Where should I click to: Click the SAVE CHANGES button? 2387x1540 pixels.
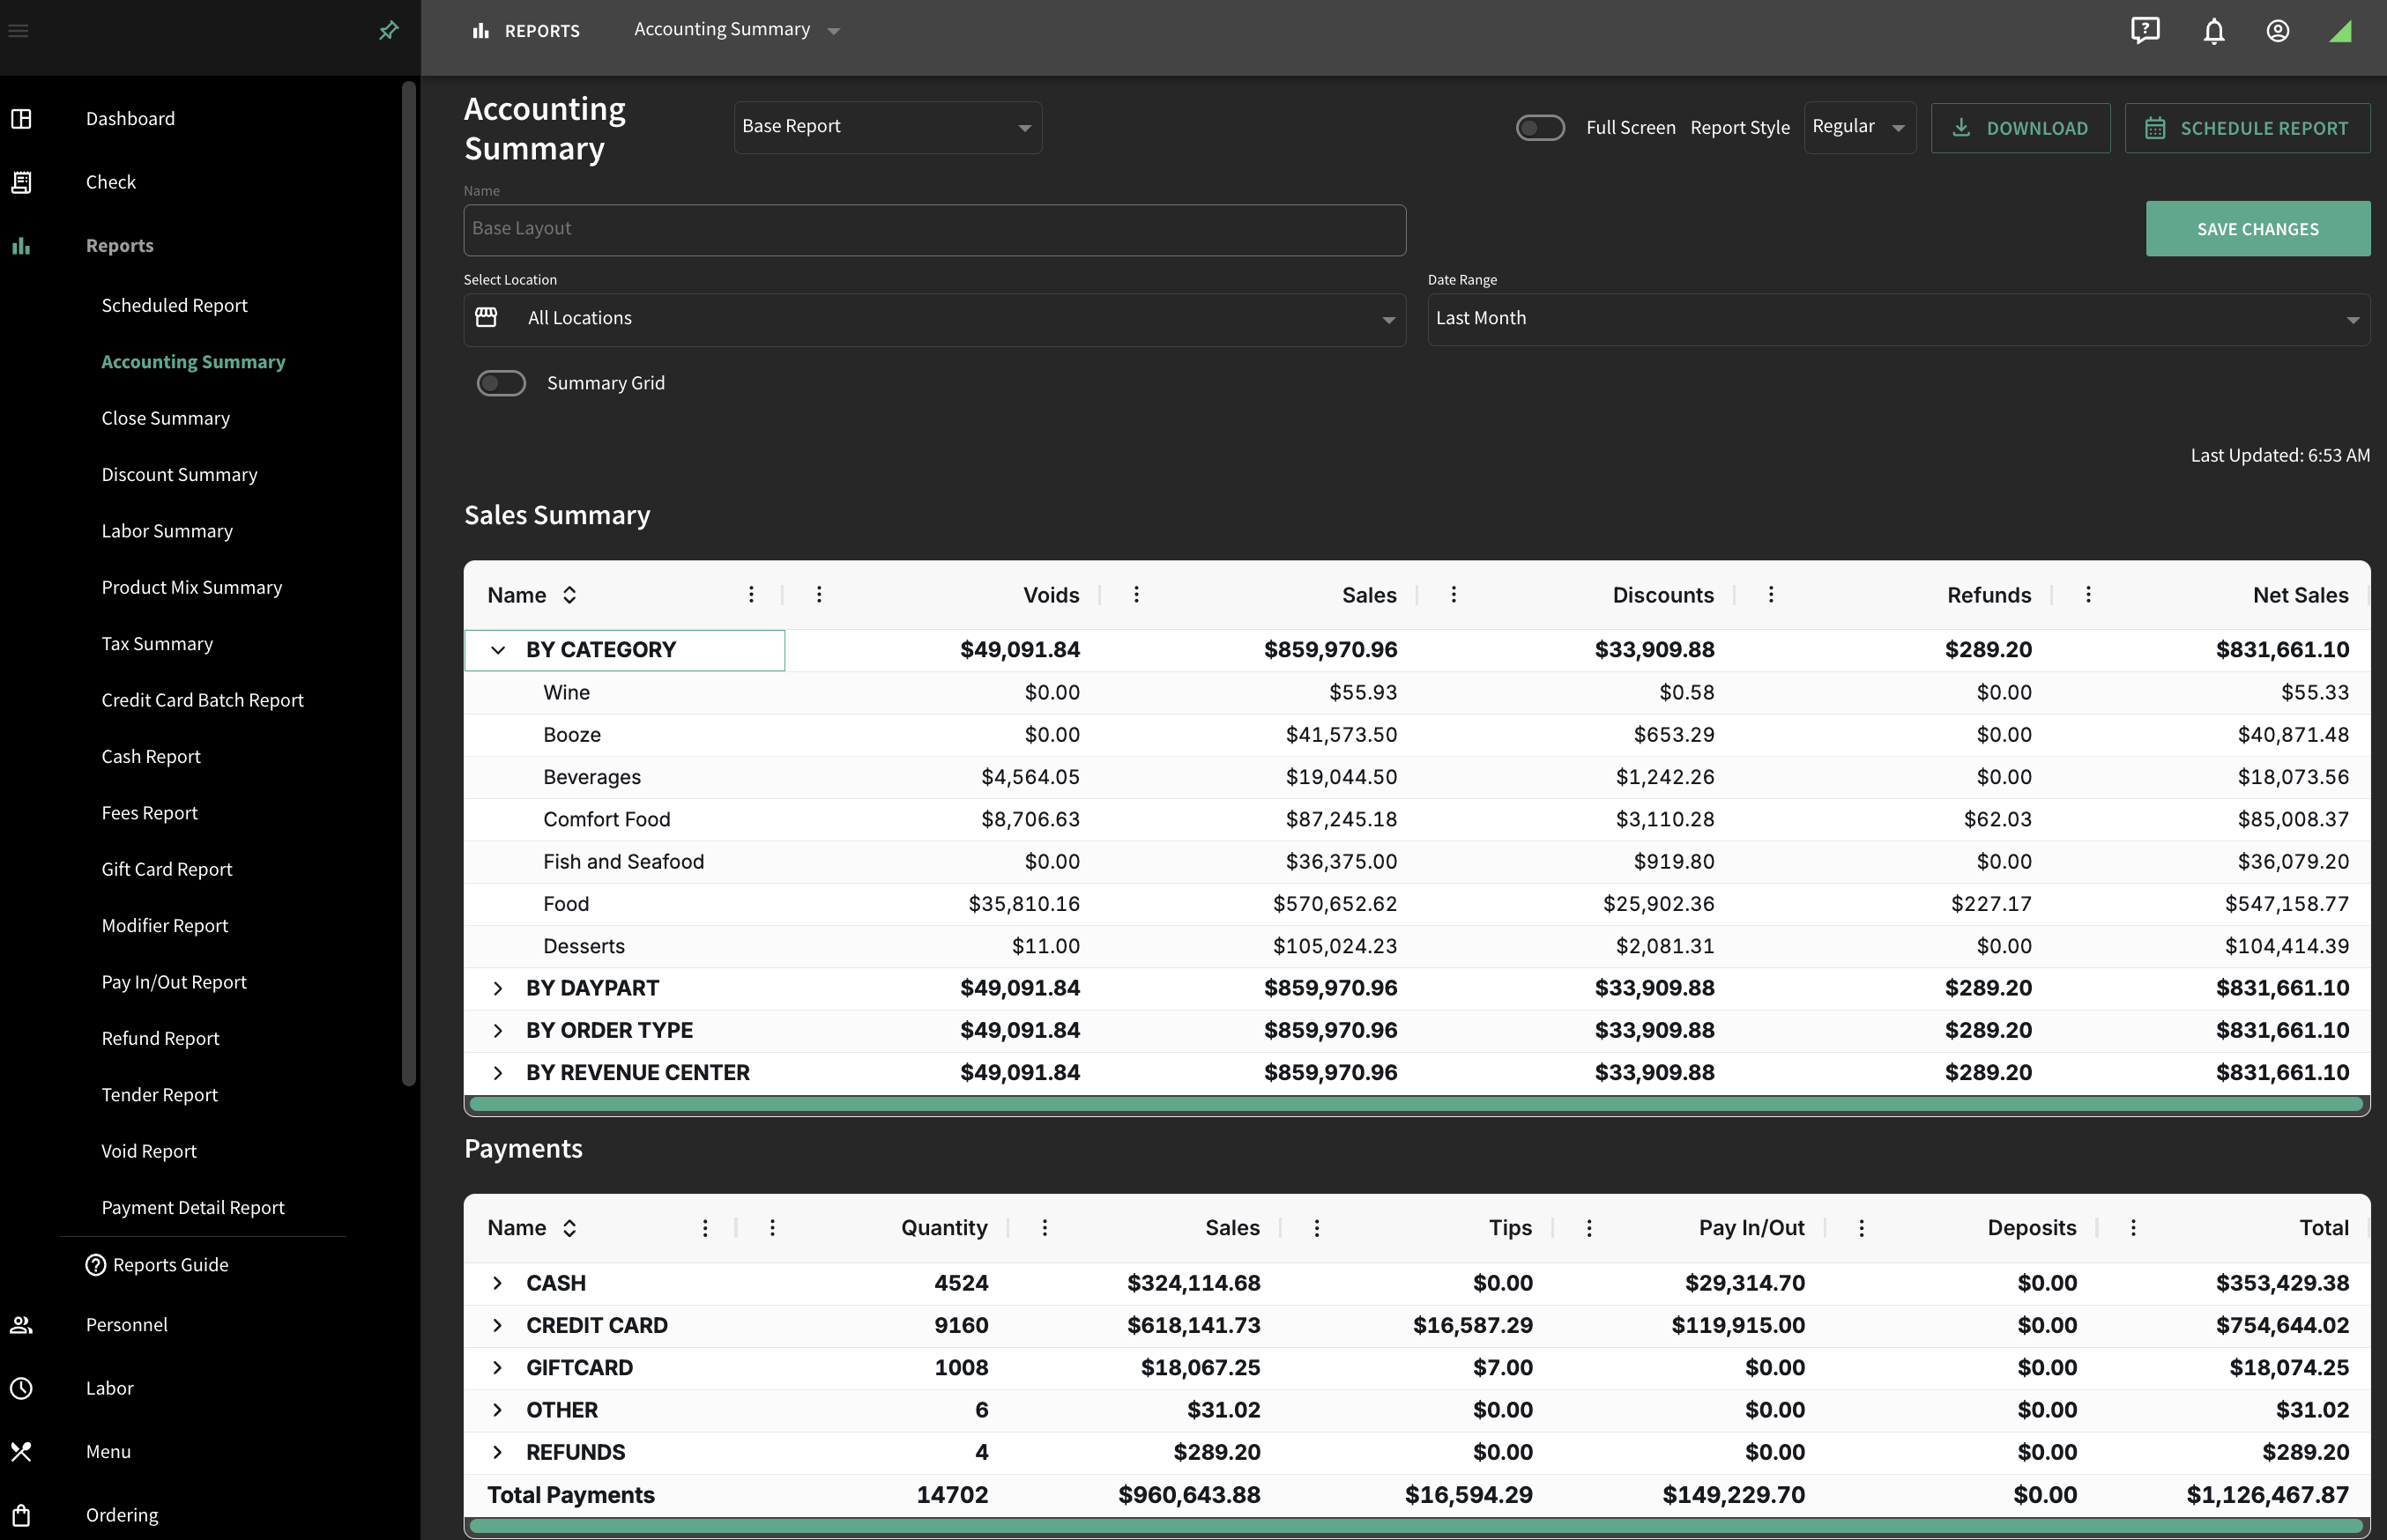2257,229
